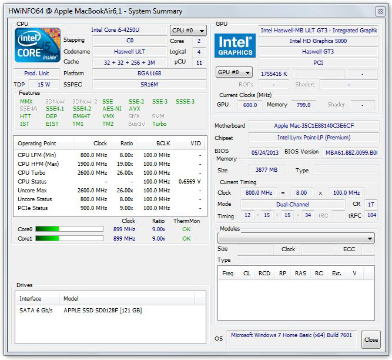Open the CPU #0 dropdown
Screen dimensions: 392x360
(188, 31)
